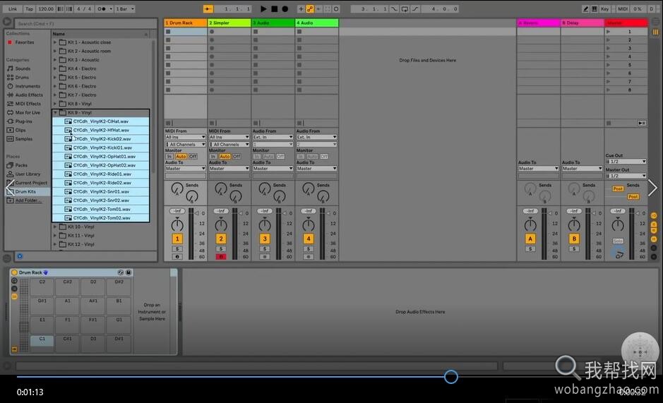The image size is (663, 403).
Task: Toggle track 2 activator button
Action: click(x=221, y=239)
